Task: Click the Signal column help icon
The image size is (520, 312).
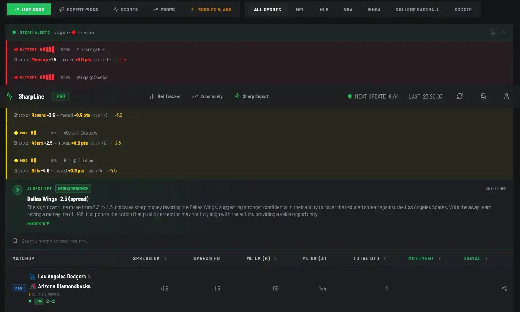Action: coord(486,258)
